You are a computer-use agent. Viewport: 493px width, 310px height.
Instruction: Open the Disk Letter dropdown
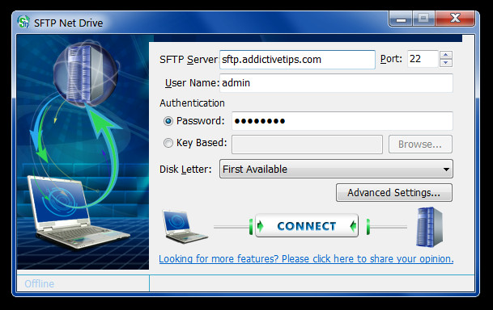point(336,169)
